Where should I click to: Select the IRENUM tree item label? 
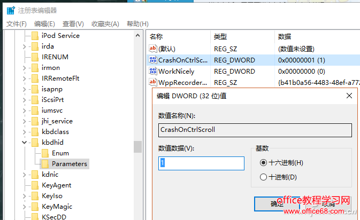coord(55,57)
